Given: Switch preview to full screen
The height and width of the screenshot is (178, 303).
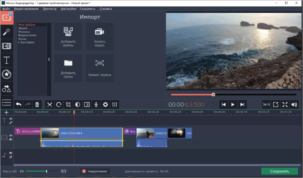Looking at the screenshot, I should pos(285,105).
